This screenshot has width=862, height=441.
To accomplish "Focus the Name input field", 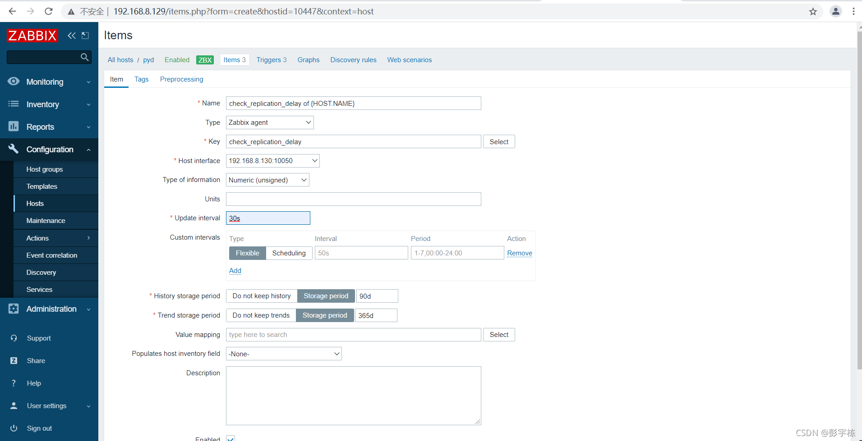I will point(353,103).
